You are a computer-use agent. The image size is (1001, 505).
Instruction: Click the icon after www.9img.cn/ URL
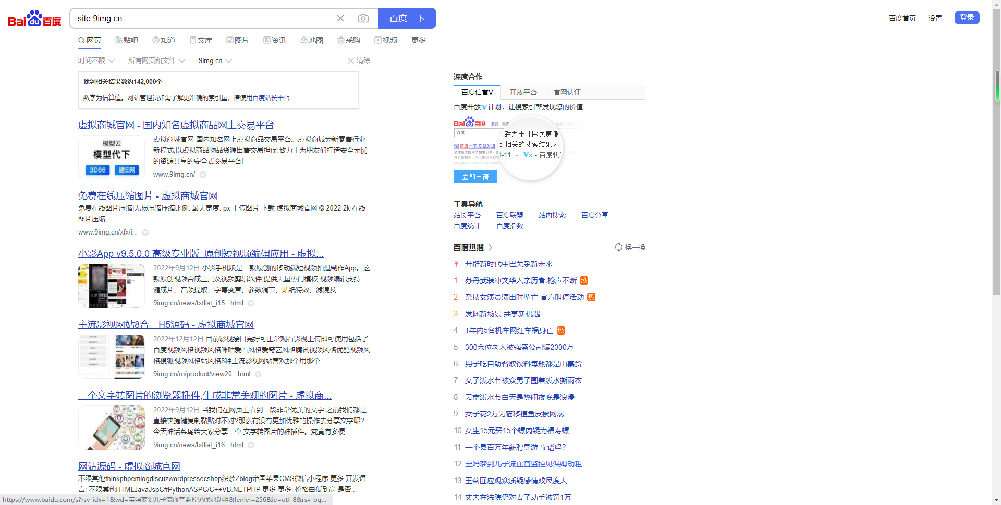pos(203,175)
